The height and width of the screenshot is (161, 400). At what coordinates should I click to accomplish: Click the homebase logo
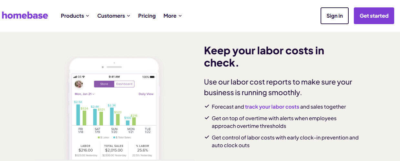coord(25,15)
